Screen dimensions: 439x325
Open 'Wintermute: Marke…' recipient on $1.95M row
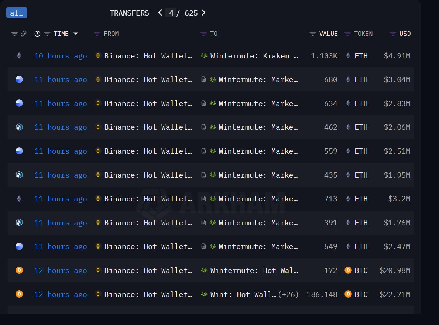click(258, 175)
